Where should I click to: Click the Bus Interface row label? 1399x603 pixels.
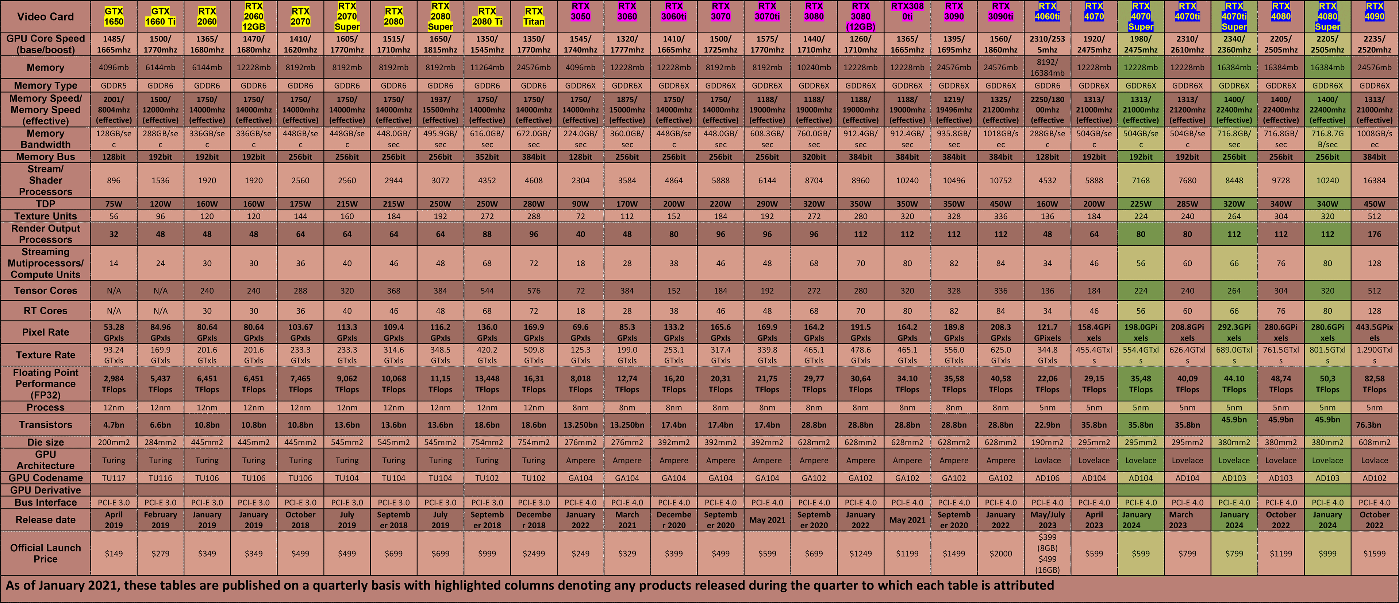tap(46, 502)
